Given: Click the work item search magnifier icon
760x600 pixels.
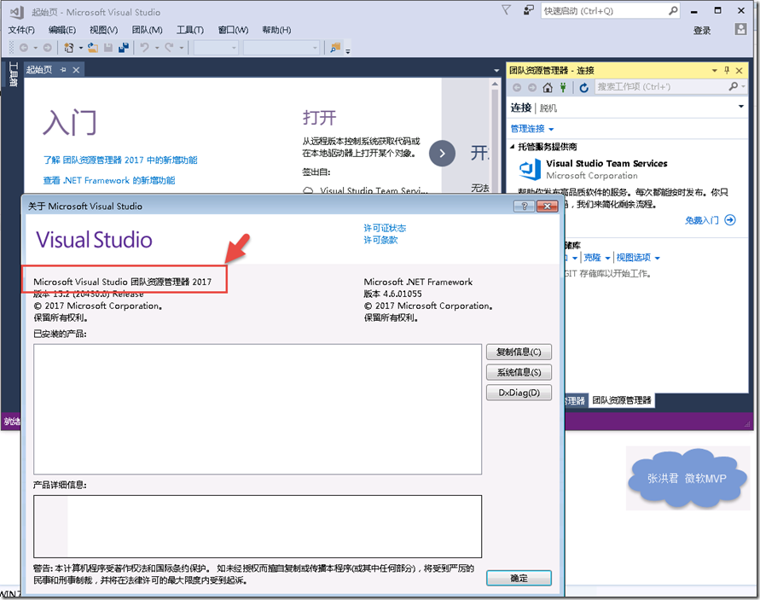Looking at the screenshot, I should point(734,86).
